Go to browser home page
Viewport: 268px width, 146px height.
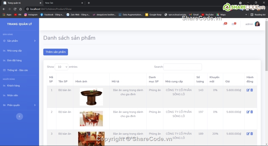pyautogui.click(x=21, y=9)
